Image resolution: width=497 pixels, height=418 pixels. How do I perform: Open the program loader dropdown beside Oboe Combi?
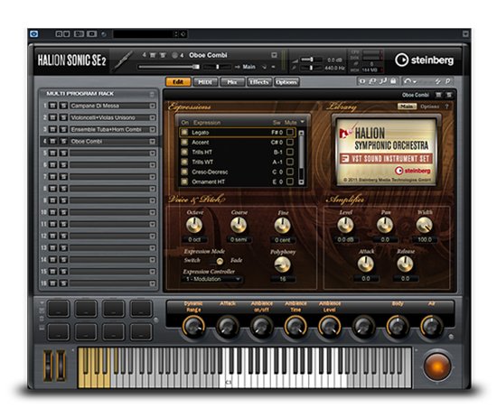tap(274, 55)
